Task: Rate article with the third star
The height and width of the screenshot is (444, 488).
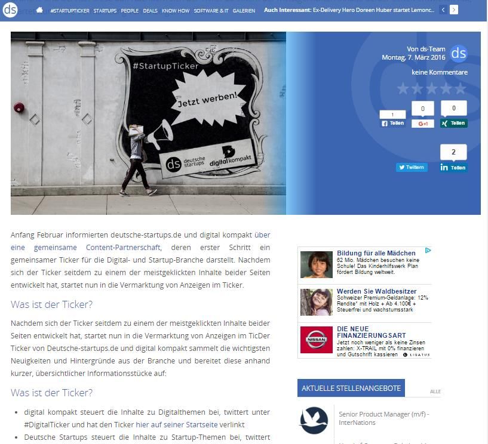Action: pos(431,88)
